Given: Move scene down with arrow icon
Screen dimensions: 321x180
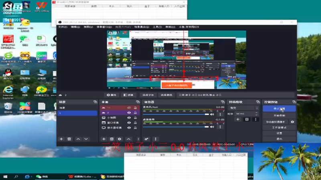Looking at the screenshot, I should click(86, 139).
